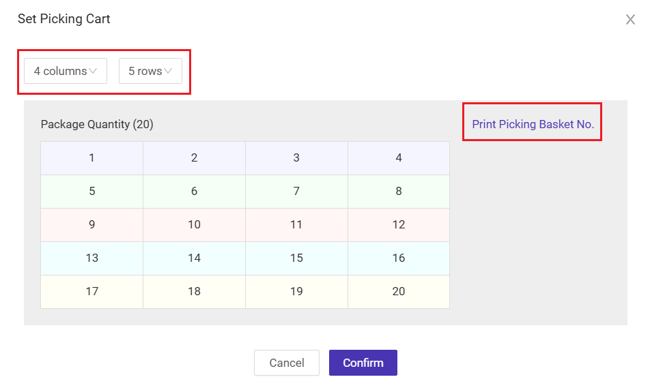Click the columns dropdown chevron arrow

[x=93, y=71]
